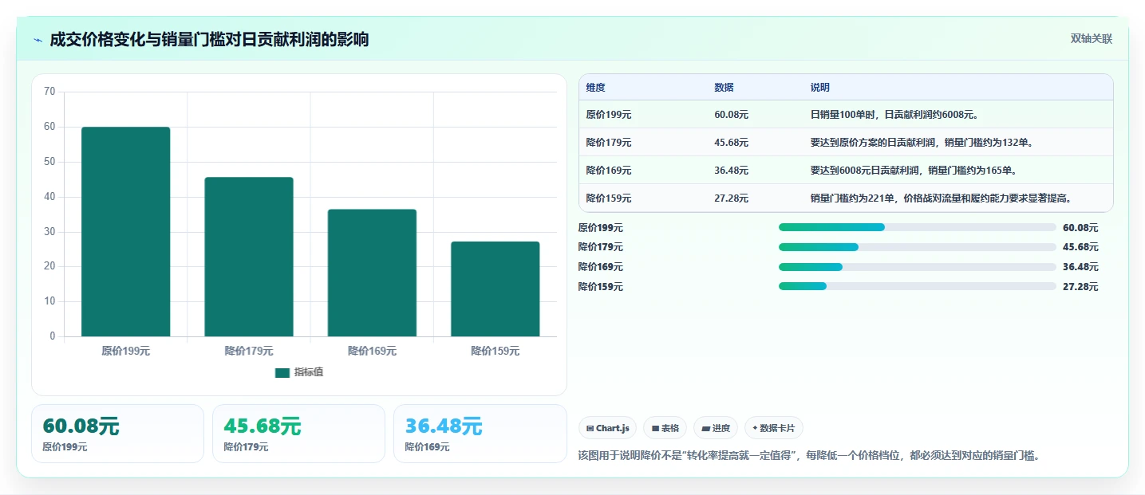Viewport: 1145px width, 495px height.
Task: Click x-axis label 降价179元
Action: coord(249,351)
